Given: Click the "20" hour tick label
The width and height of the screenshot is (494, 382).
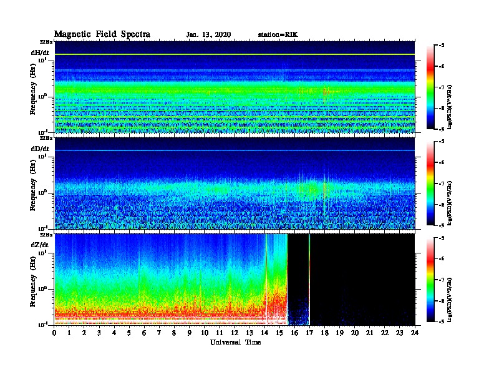Looking at the screenshot, I should [x=354, y=333].
